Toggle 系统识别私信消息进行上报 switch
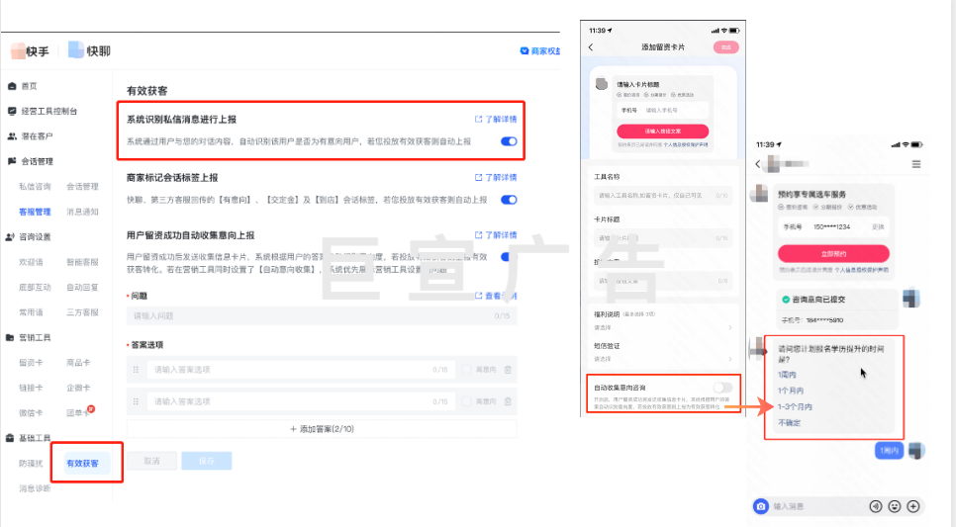Viewport: 956px width, 527px height. [x=509, y=141]
